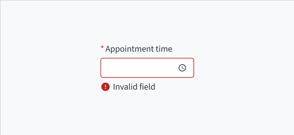Image resolution: width=294 pixels, height=135 pixels.
Task: Click the "Invalid field" error message
Action: tap(134, 87)
